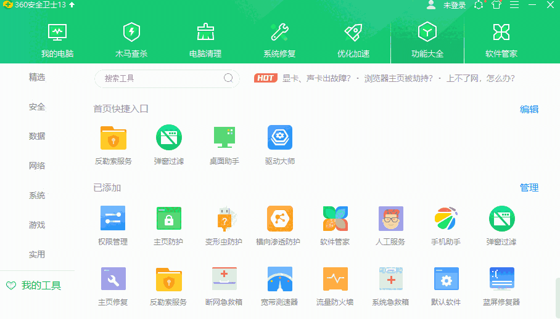
Task: Launch 系统急救箱 tool
Action: 390,286
